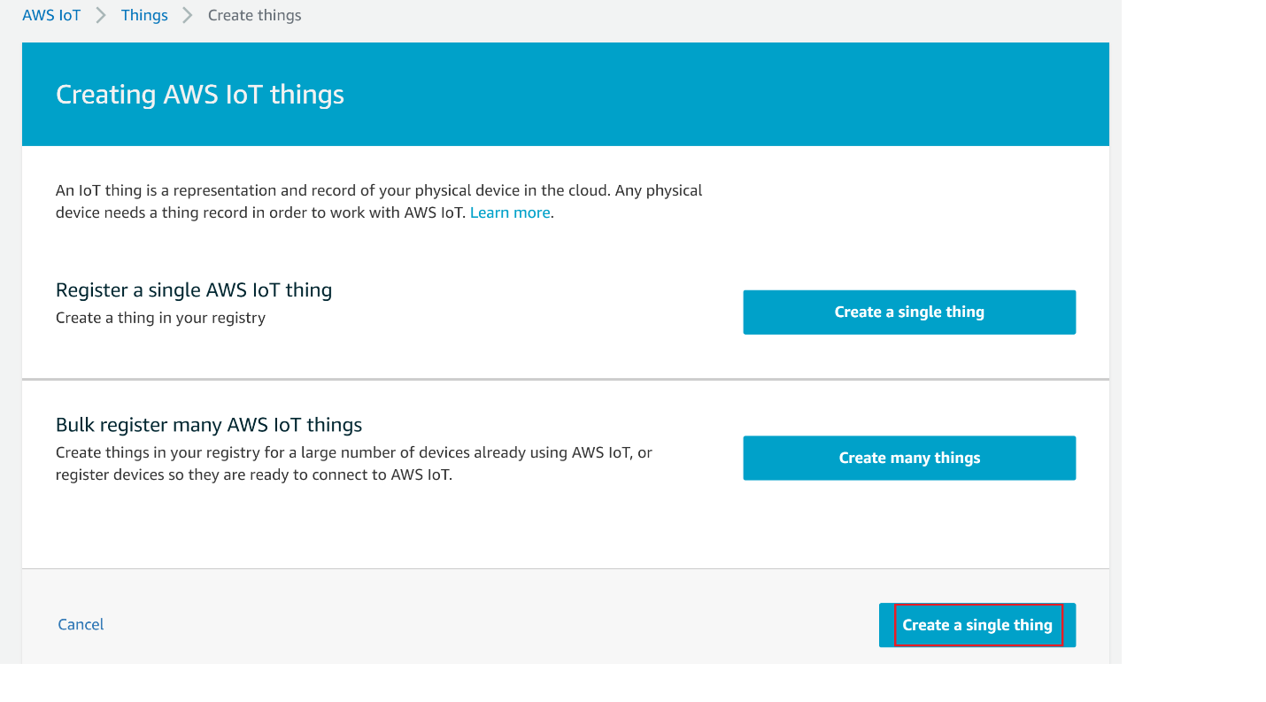This screenshot has width=1266, height=702.
Task: Navigate to the "Things" breadcrumb link
Action: (x=144, y=14)
